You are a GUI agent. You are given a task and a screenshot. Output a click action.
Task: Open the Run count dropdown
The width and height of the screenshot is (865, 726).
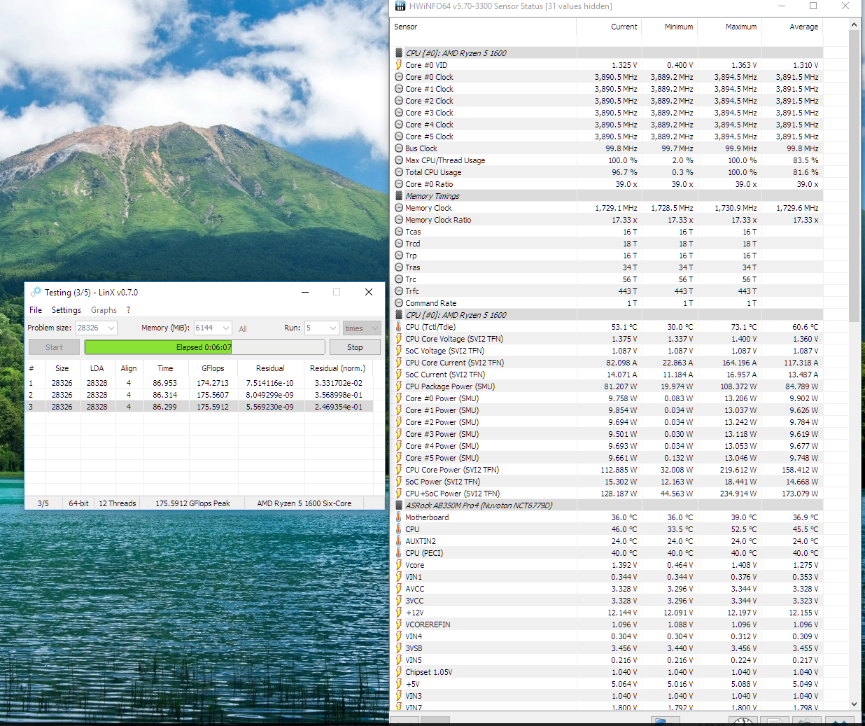(332, 328)
